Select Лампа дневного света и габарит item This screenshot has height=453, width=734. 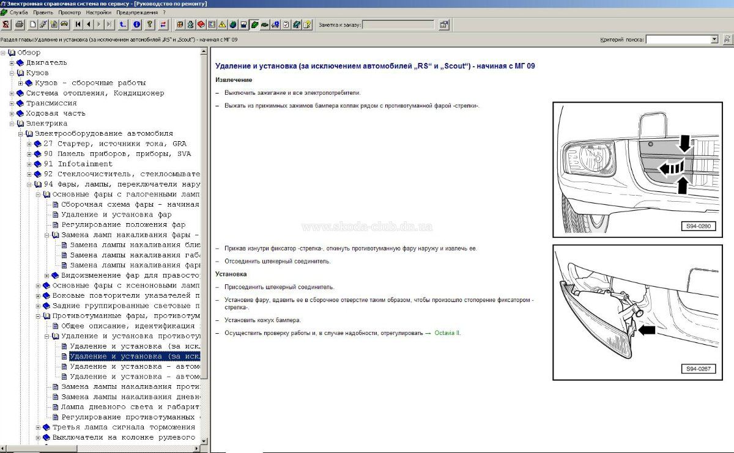click(130, 407)
